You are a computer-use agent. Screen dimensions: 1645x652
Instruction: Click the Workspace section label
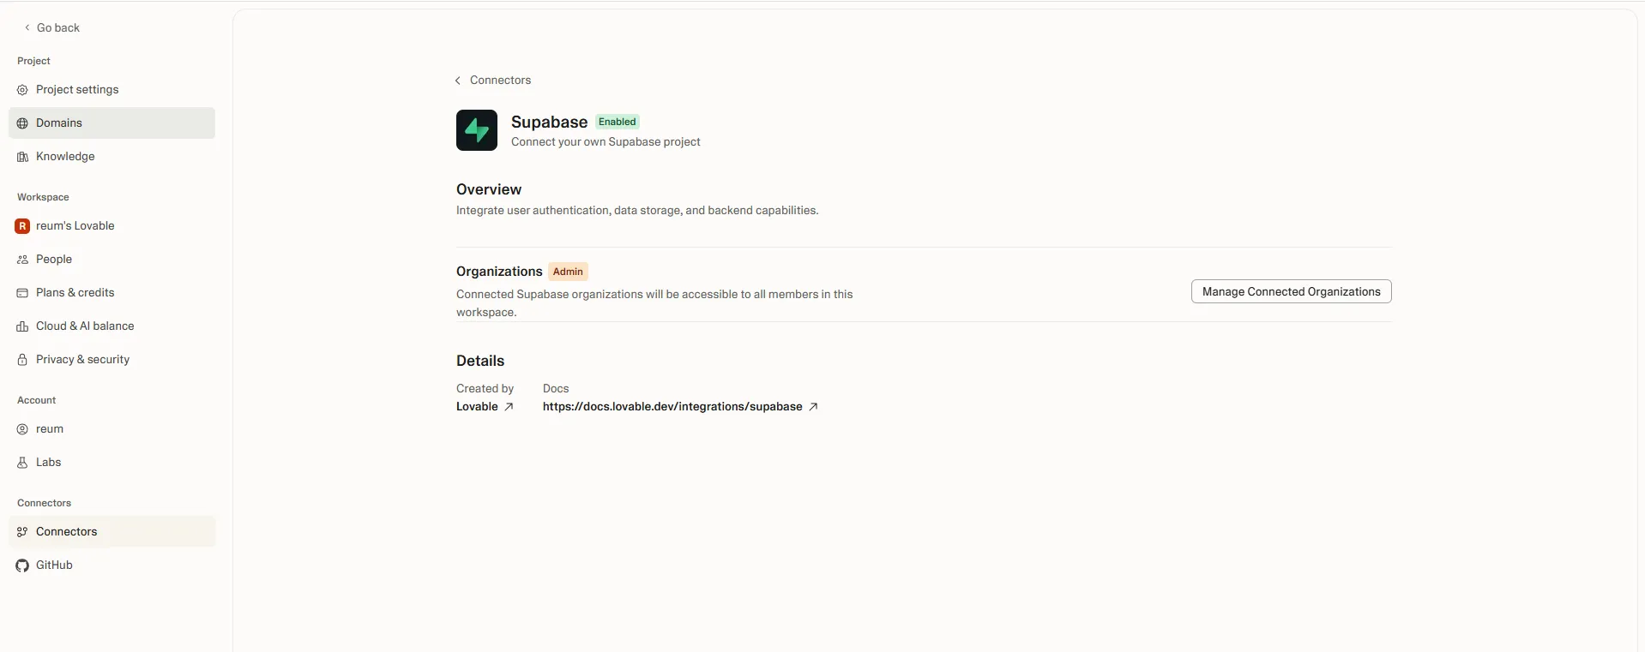[x=43, y=197]
